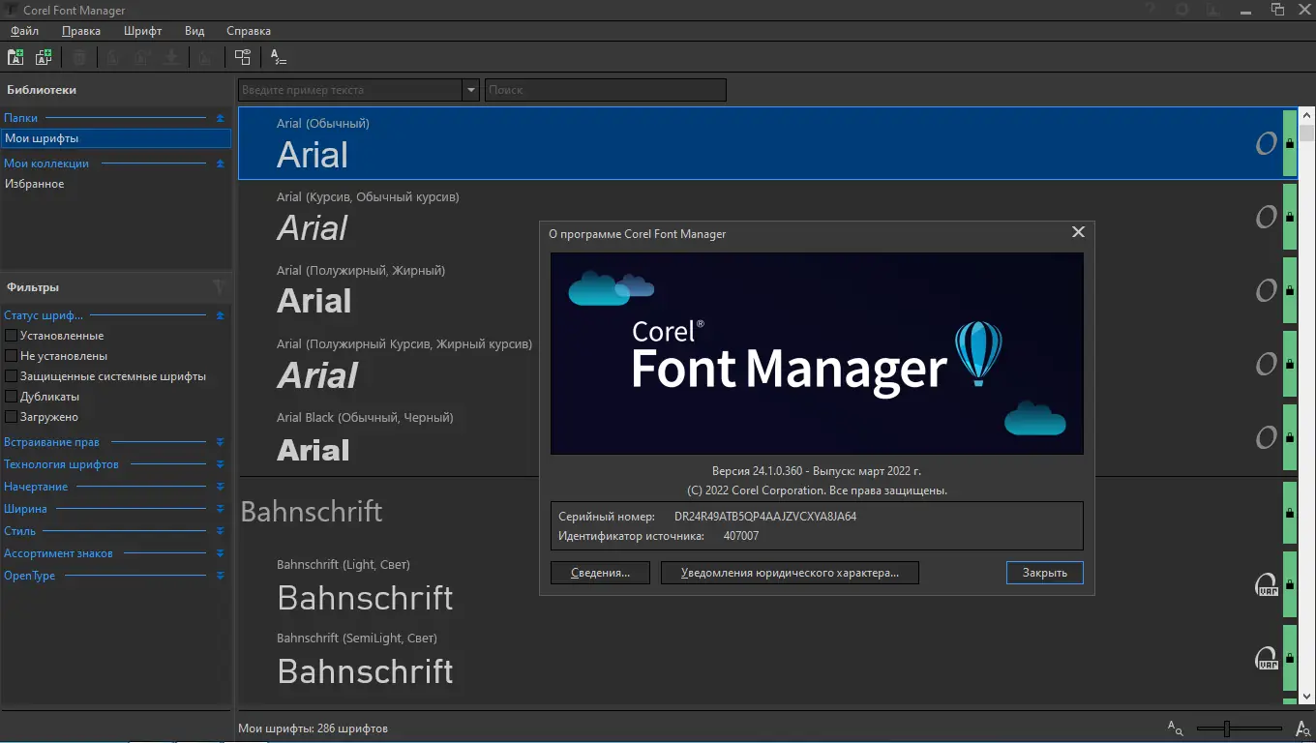The image size is (1316, 743).
Task: Open the text options toolbar icon
Action: [278, 57]
